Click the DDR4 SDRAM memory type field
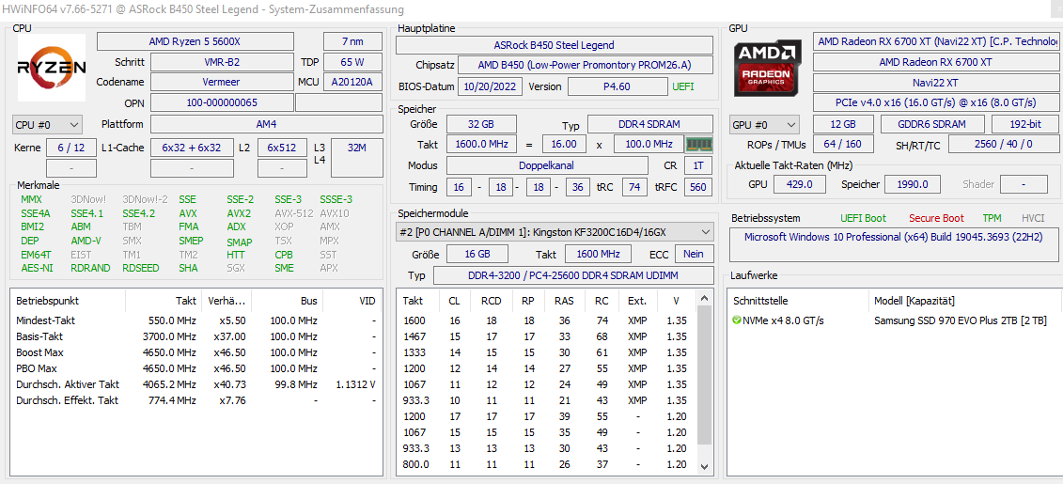This screenshot has height=484, width=1063. (x=650, y=125)
